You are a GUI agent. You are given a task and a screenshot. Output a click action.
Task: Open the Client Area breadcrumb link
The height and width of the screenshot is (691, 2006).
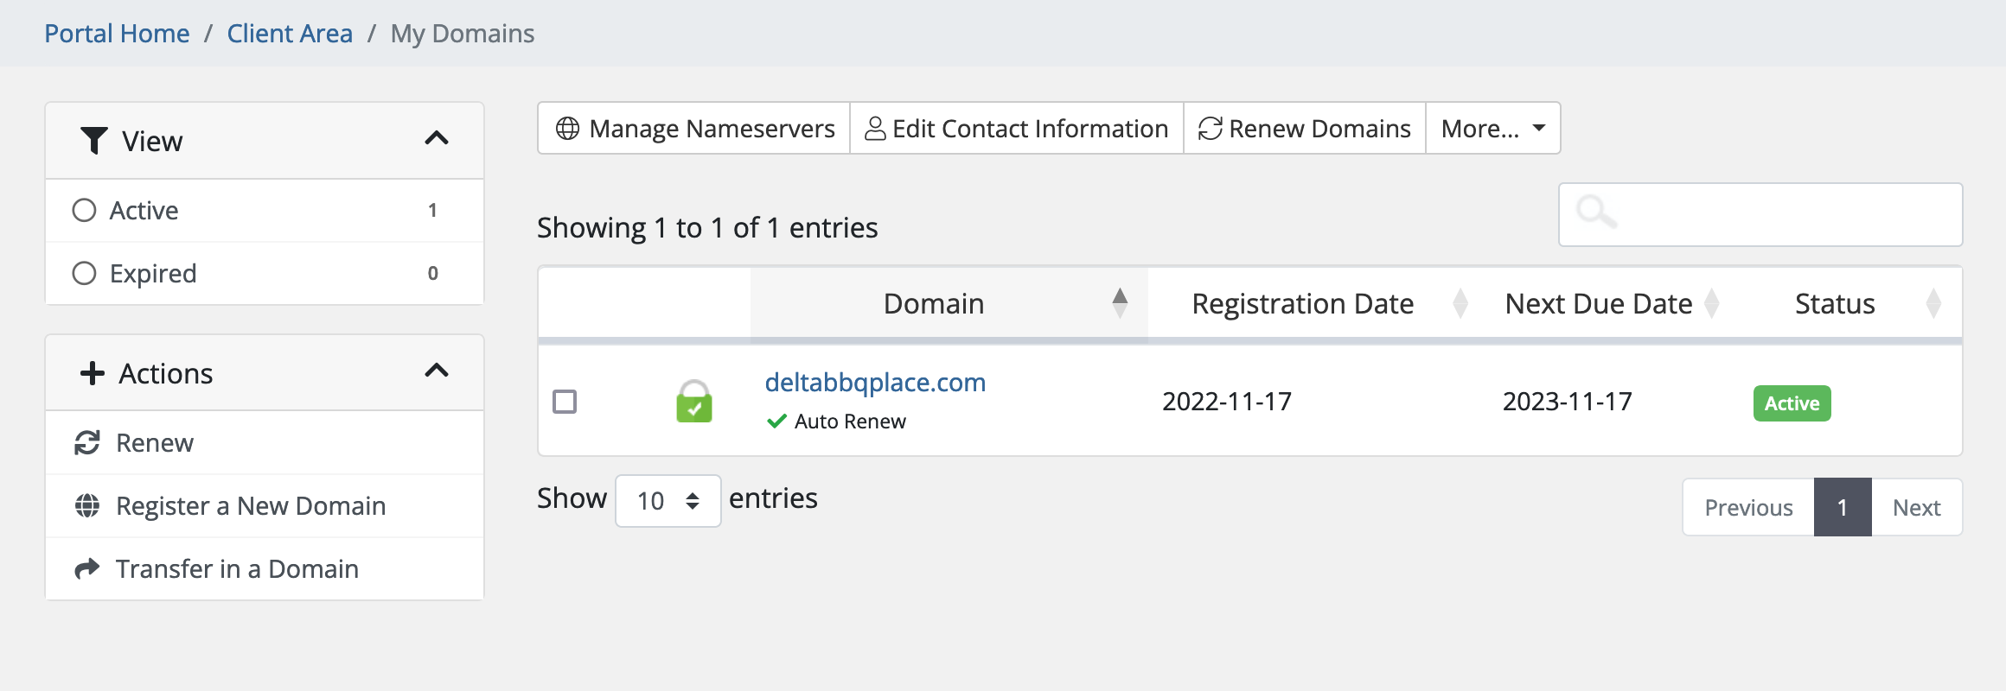[290, 34]
